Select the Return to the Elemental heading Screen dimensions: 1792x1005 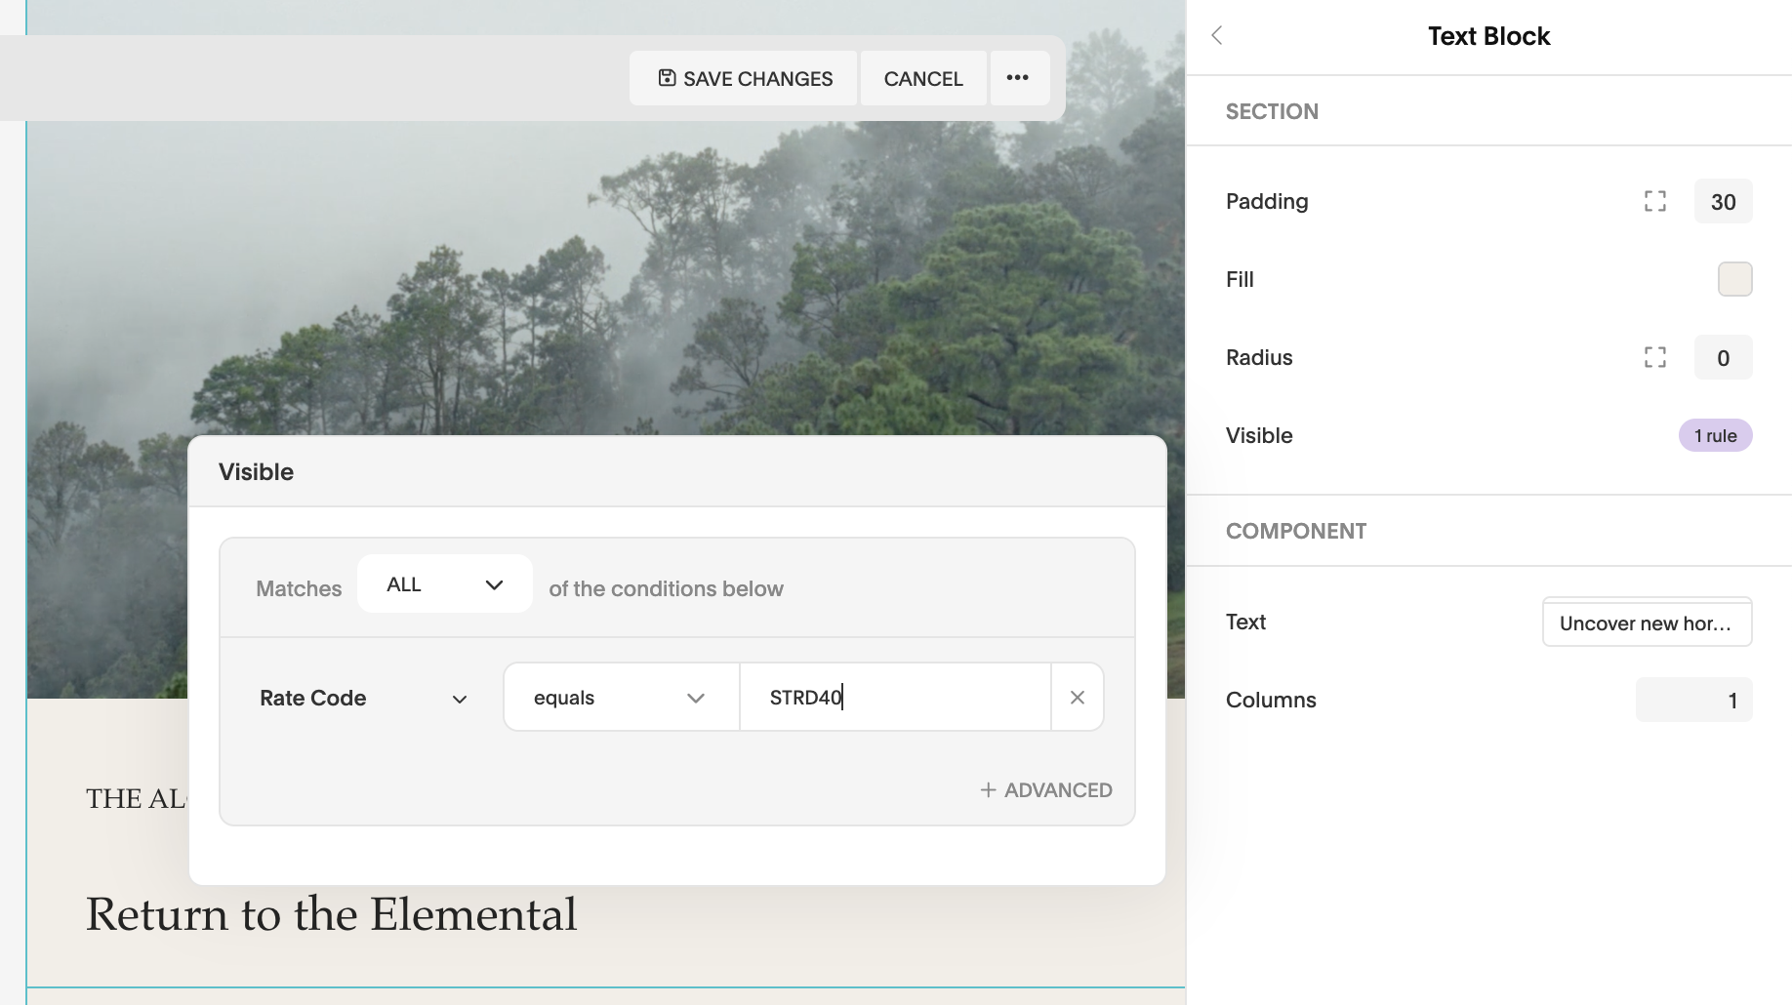[x=331, y=913]
